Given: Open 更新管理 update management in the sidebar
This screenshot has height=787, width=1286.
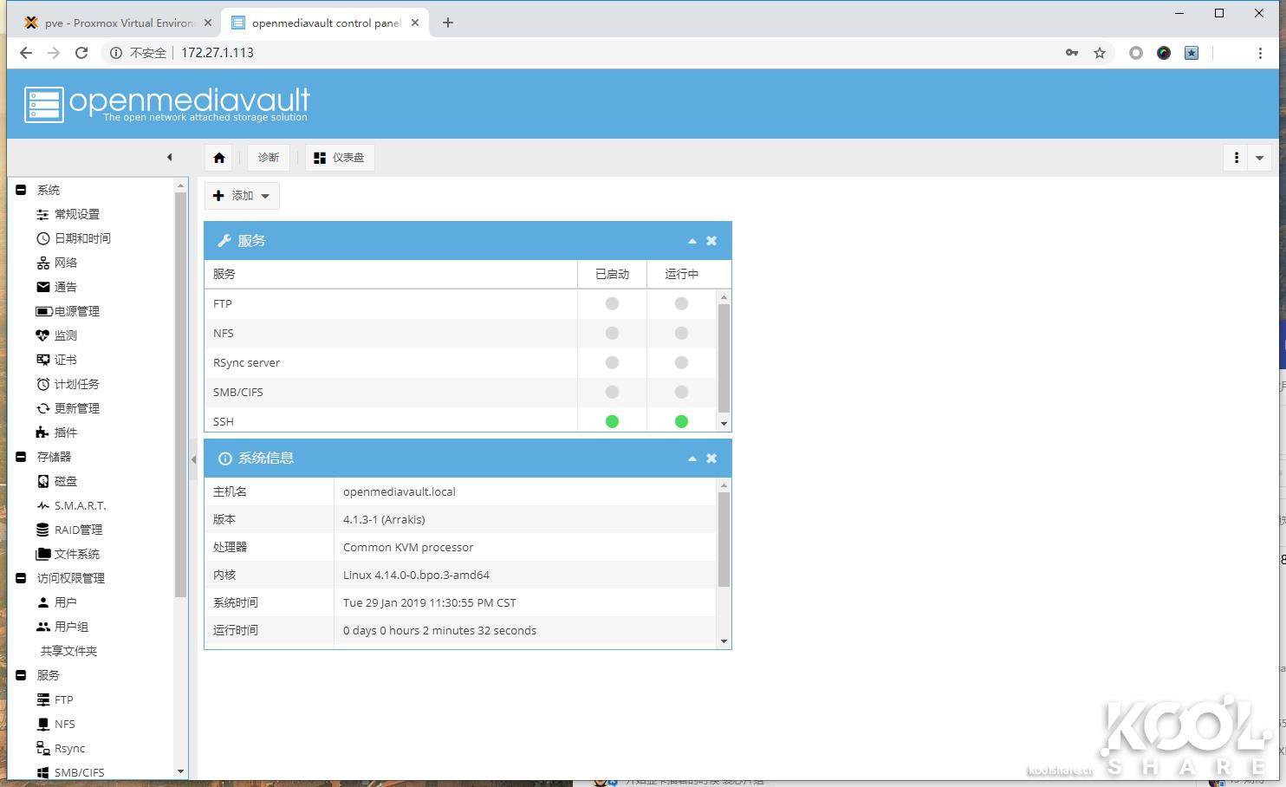Looking at the screenshot, I should click(68, 408).
